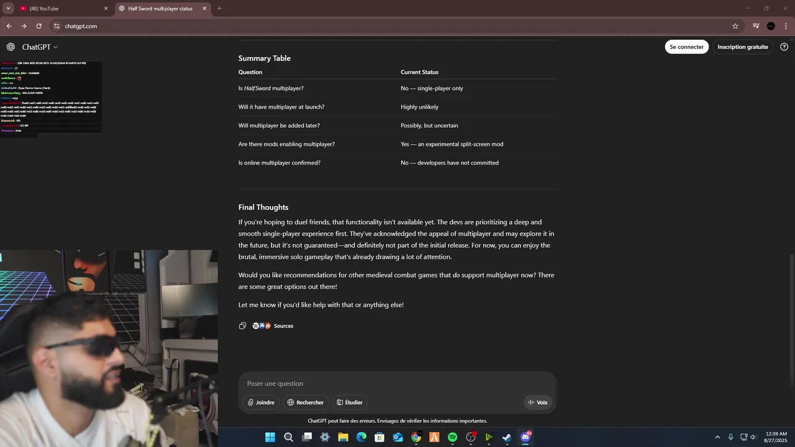This screenshot has height=447, width=795.
Task: Click the Inscription gratuite button
Action: (742, 47)
